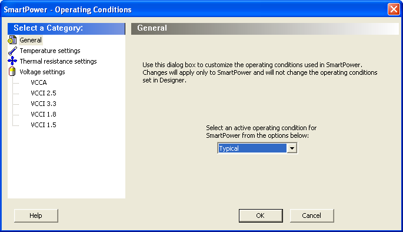Open Thermal resistance settings category
This screenshot has height=232, width=403.
(58, 61)
